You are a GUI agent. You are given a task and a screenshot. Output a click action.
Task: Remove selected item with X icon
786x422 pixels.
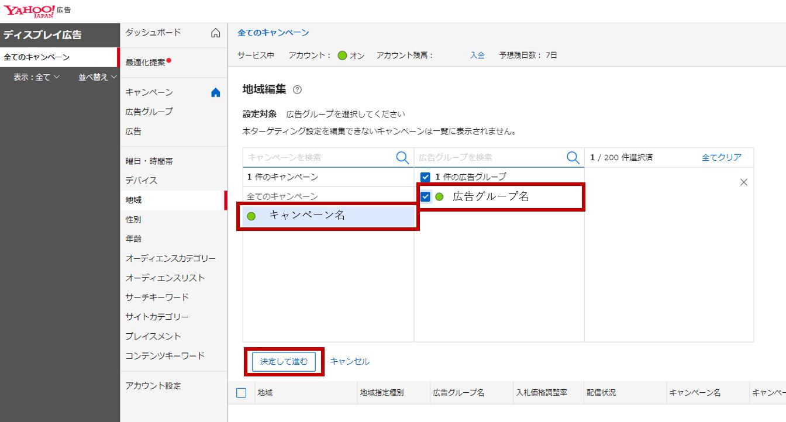[x=744, y=182]
